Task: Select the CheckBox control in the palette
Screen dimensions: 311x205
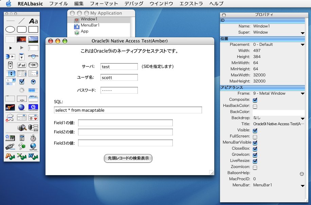Action: tap(22, 81)
